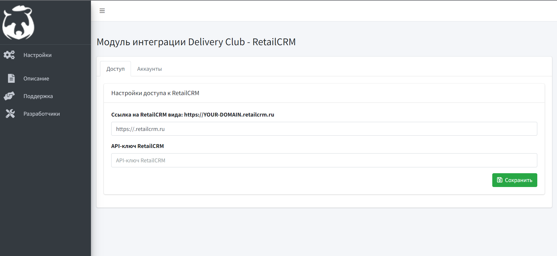
Task: Click the floppy disk icon on the Сохранить button
Action: click(500, 180)
